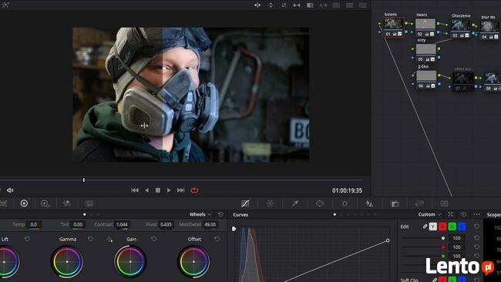Reset all color wheels
501x282 pixels.
click(x=220, y=214)
